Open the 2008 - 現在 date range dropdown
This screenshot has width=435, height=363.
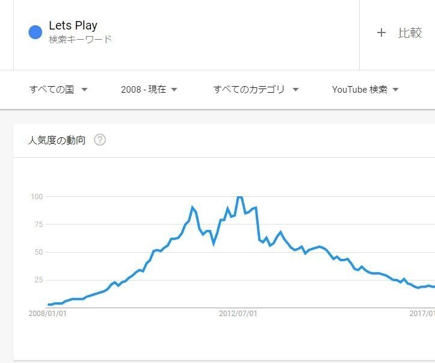(149, 90)
